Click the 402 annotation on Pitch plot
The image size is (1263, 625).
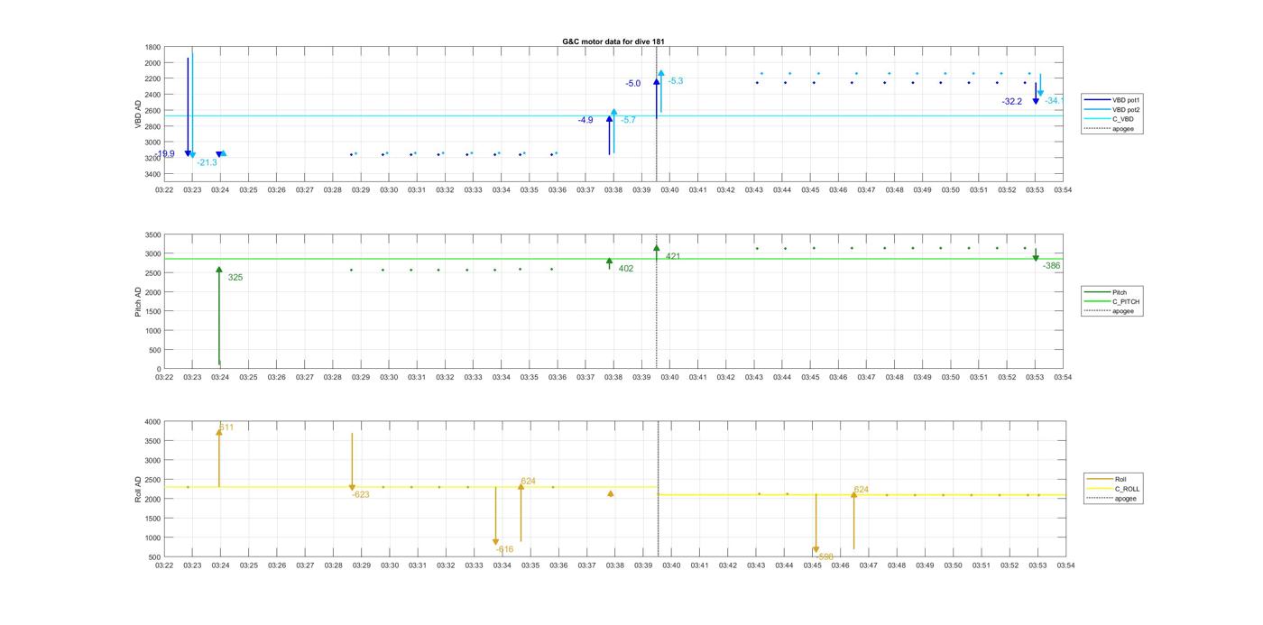click(x=626, y=269)
